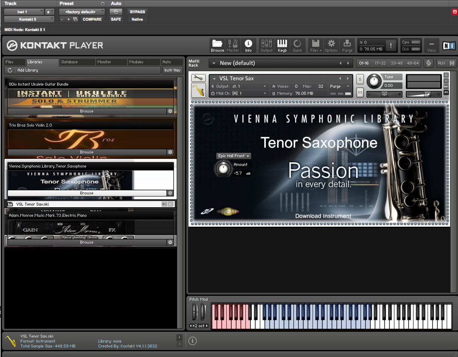Viewport: 458px width, 357px height.
Task: Browse the Adam Monroe Electric Piano library
Action: point(87,242)
